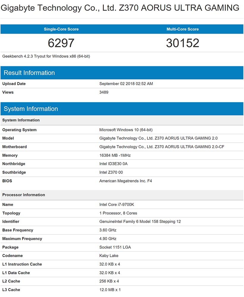Select the value 1 Processor, 8 Cores
The image size is (244, 297).
coord(118,213)
